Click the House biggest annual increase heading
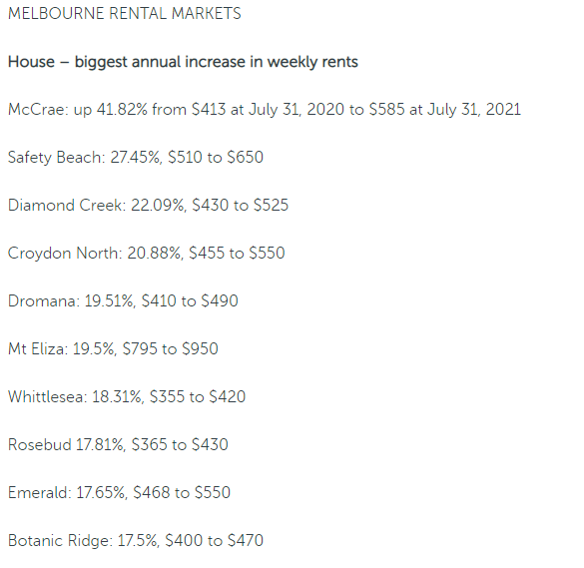The image size is (584, 568). [x=183, y=62]
